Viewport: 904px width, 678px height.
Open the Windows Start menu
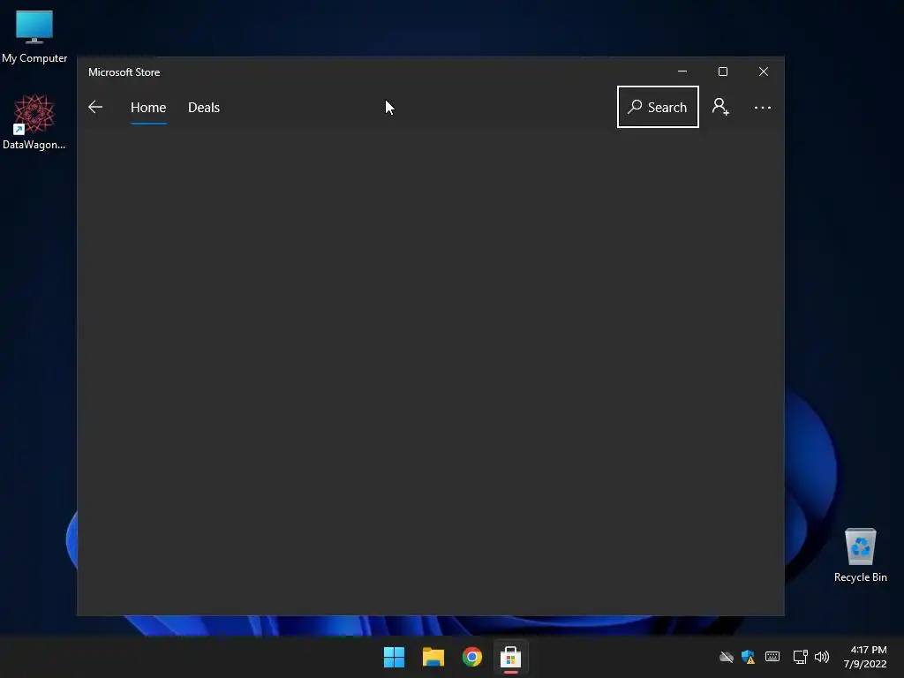tap(395, 657)
